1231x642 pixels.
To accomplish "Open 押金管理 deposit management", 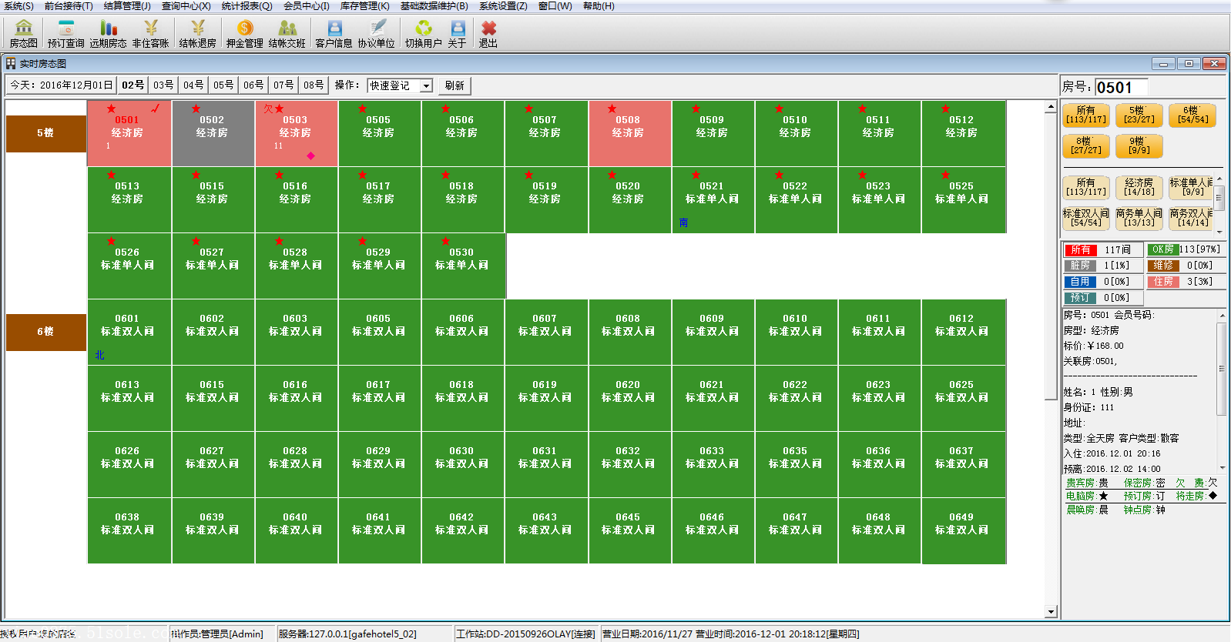I will tap(244, 34).
